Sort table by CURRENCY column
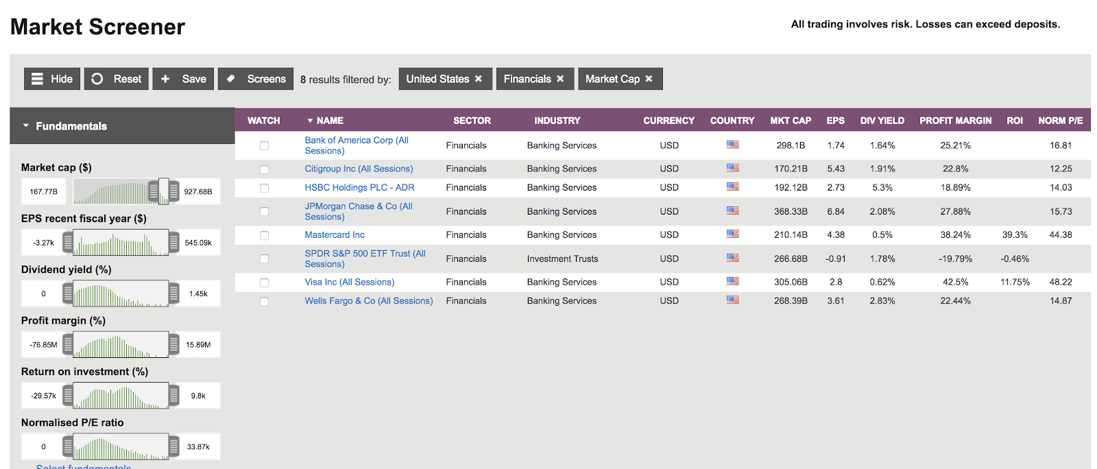 (668, 121)
